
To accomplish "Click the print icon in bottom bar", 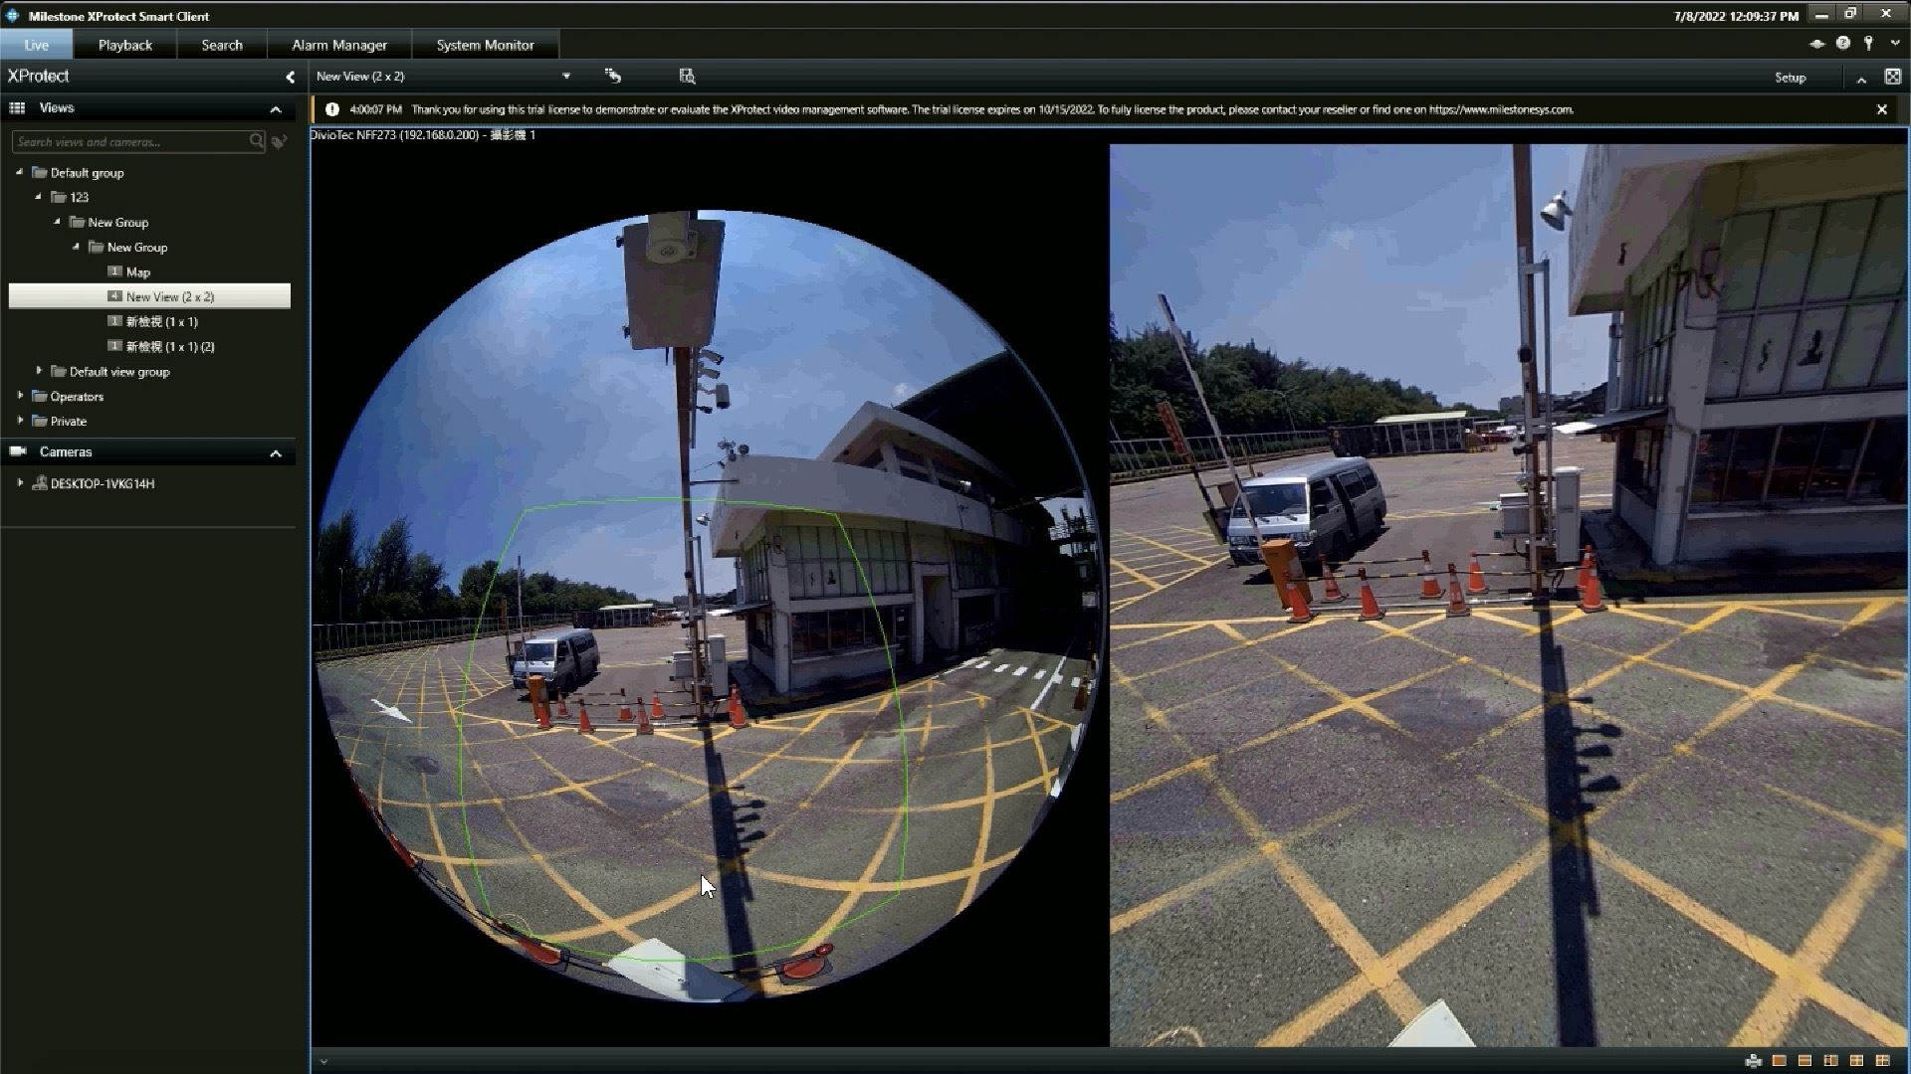I will (x=1754, y=1061).
